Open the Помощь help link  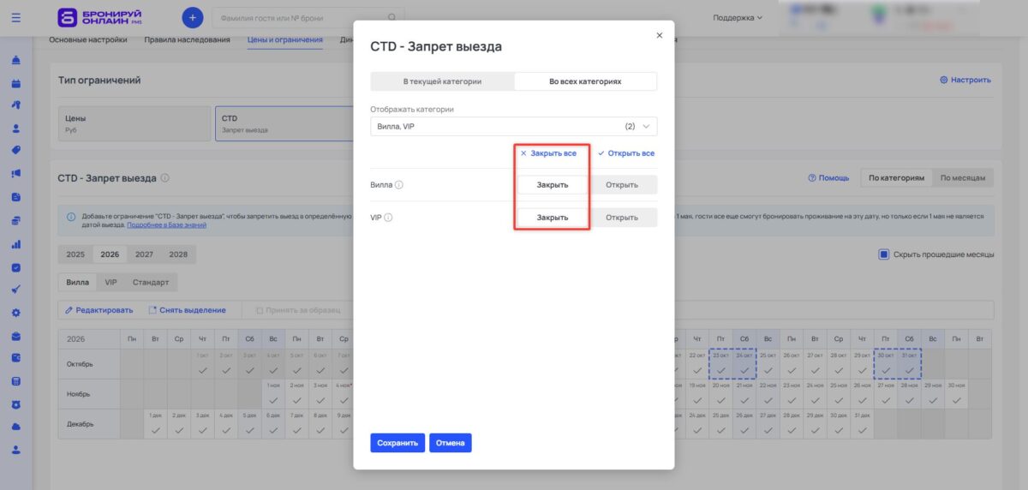coord(828,178)
